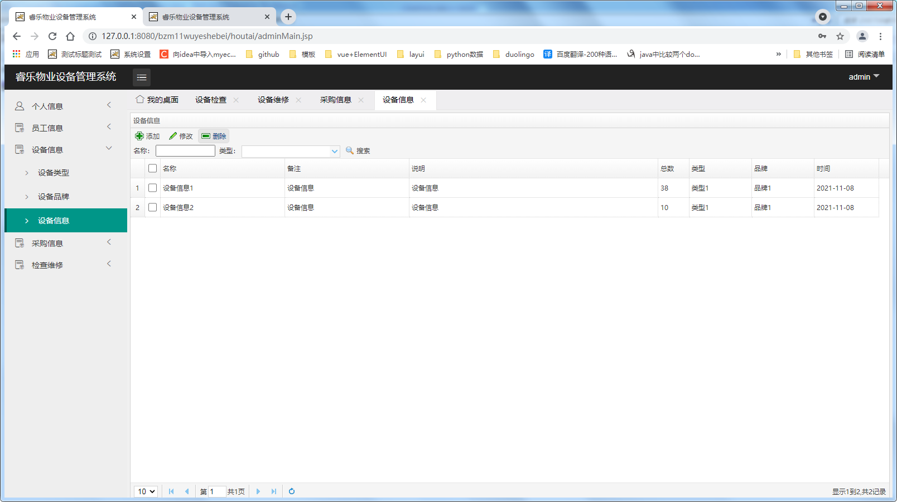Click the 个人信息 user icon in the sidebar
This screenshot has height=502, width=897.
tap(20, 106)
